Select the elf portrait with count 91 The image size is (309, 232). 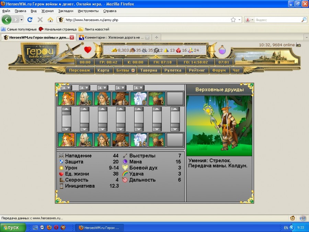(84, 140)
